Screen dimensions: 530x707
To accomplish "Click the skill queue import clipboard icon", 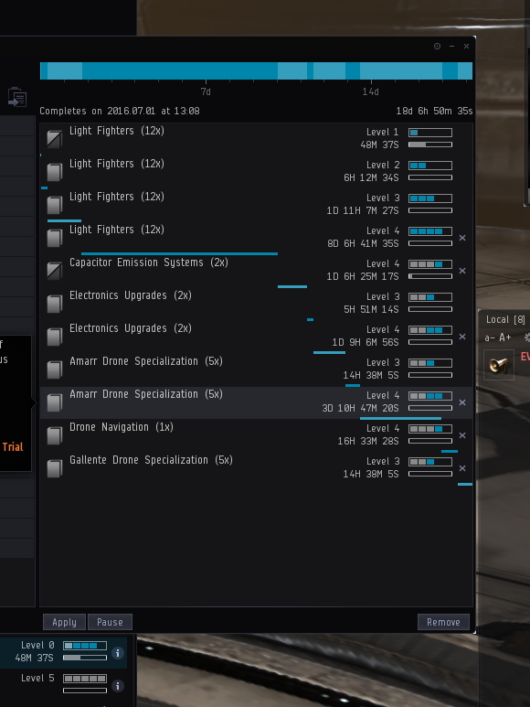I will (x=17, y=97).
